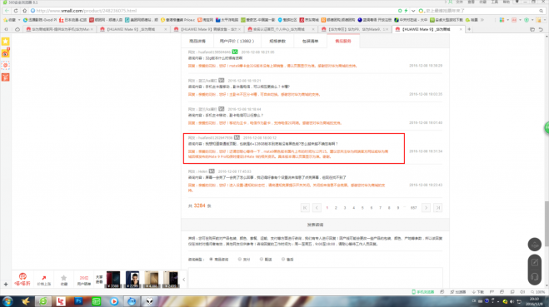The width and height of the screenshot is (549, 307).
Task: Select the 售后服务 after-sales tab
Action: [342, 42]
